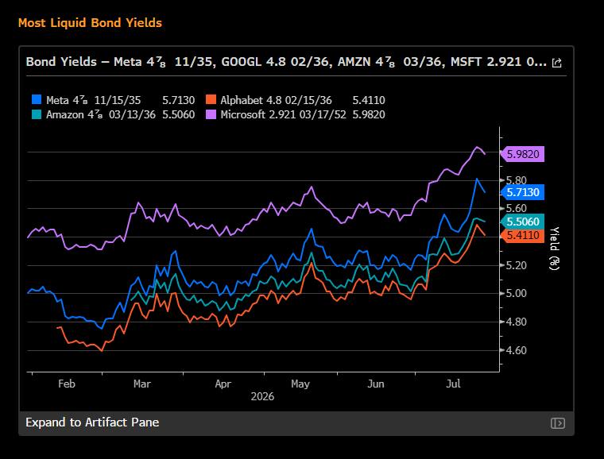This screenshot has width=604, height=459.
Task: Click the teal 5.5060 axis value tag
Action: tap(522, 222)
